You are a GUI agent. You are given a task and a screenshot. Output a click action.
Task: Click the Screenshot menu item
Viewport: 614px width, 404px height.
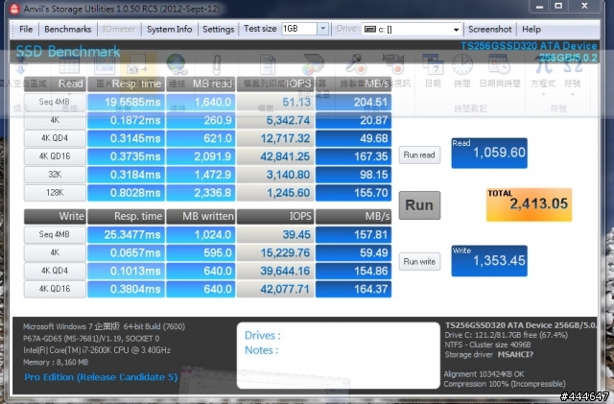[490, 29]
